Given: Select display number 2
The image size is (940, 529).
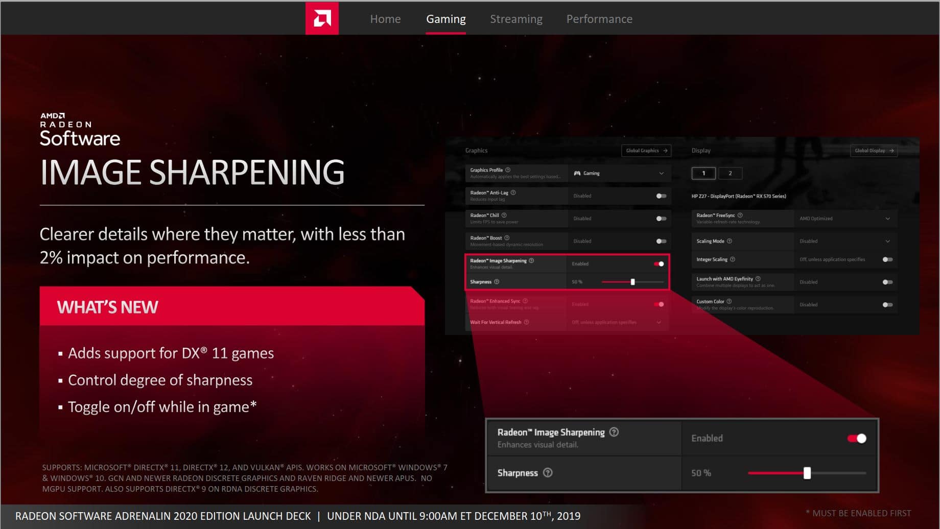Looking at the screenshot, I should pyautogui.click(x=730, y=173).
